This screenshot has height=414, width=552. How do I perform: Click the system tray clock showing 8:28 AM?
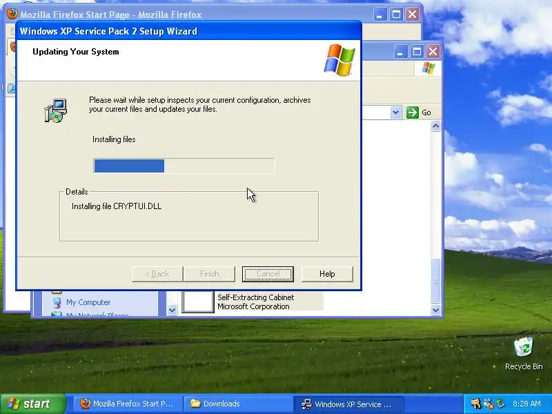pos(526,404)
